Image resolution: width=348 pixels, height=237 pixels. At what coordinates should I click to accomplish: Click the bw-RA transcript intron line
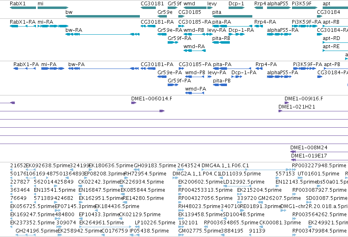103,34
